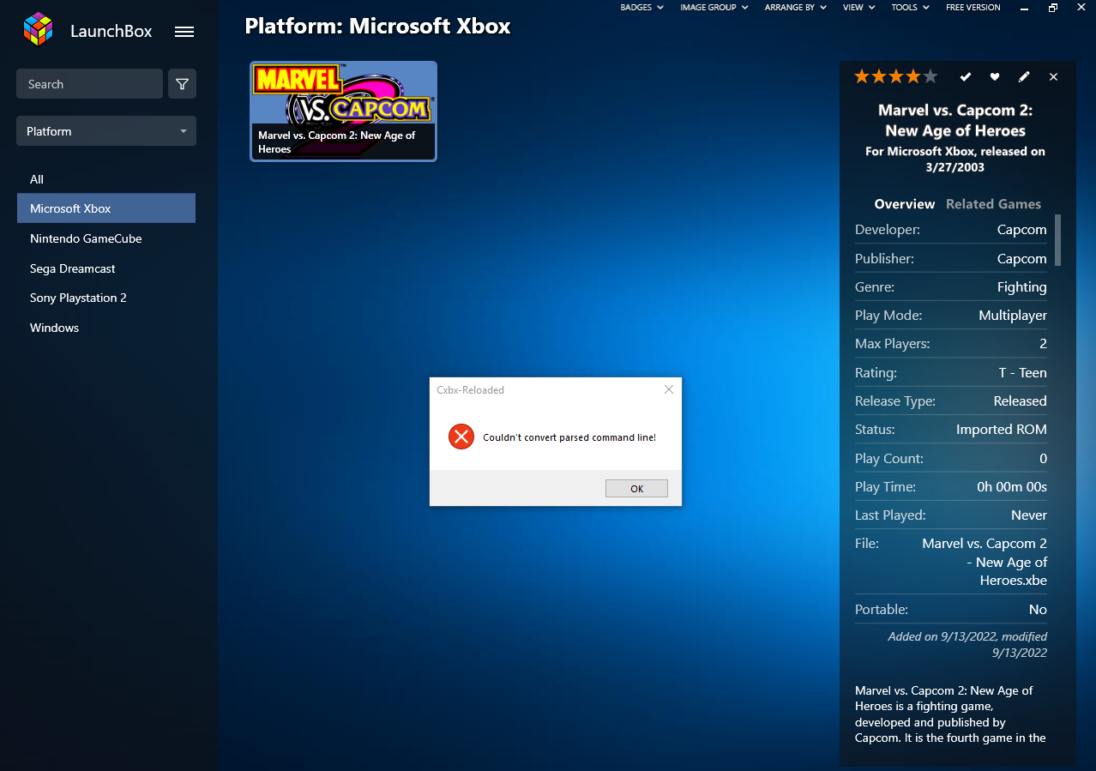The width and height of the screenshot is (1096, 771).
Task: Toggle favorite heart for this game
Action: (x=995, y=77)
